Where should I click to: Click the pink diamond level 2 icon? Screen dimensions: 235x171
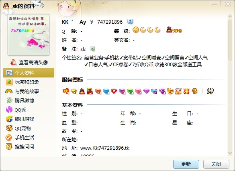(x=138, y=91)
